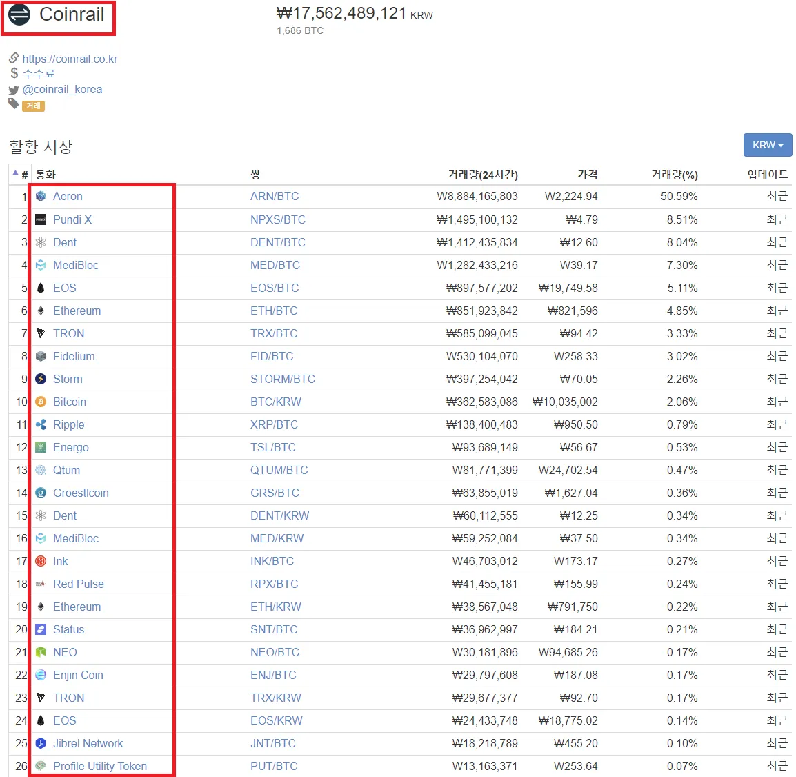Image resolution: width=796 pixels, height=777 pixels.
Task: Sort by the 쌍 pair column header
Action: pyautogui.click(x=255, y=175)
